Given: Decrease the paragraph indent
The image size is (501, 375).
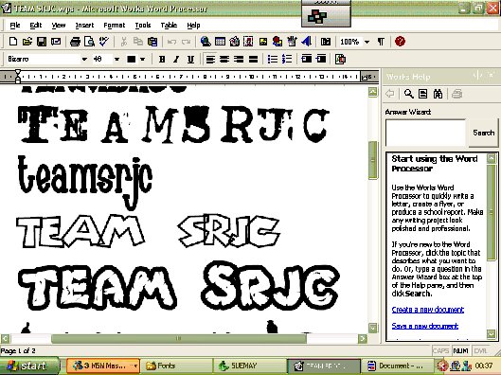Looking at the screenshot, I should [x=307, y=59].
